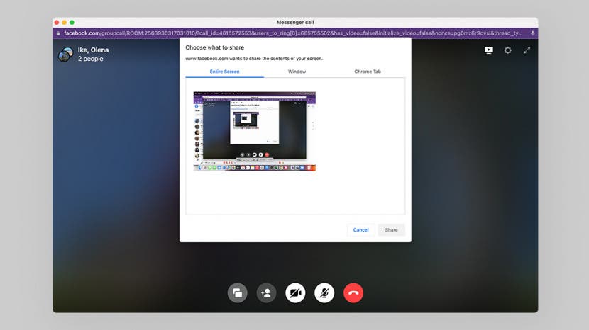Click the 'Ike, Olena' call name text

tap(93, 50)
